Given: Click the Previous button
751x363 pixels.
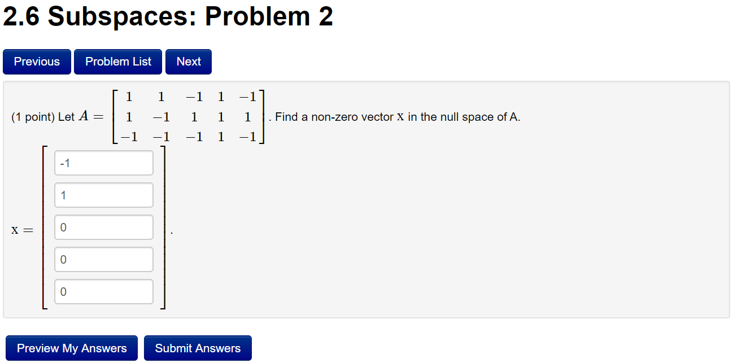Looking at the screenshot, I should point(36,62).
